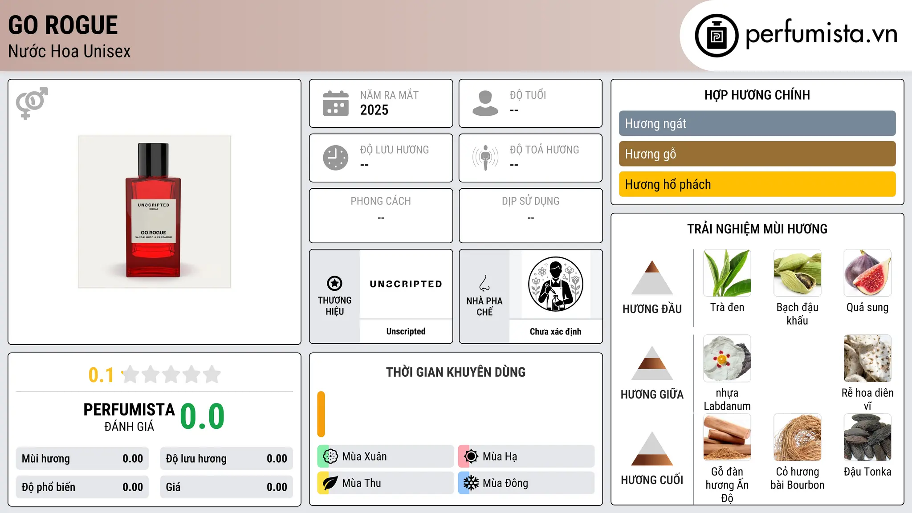The image size is (912, 513).
Task: Click the orange recommended-time bar
Action: tap(321, 414)
